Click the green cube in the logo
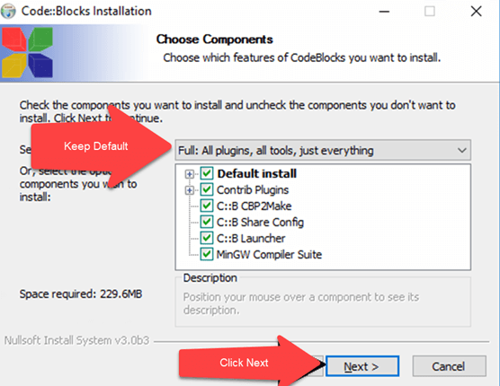Image resolution: width=500 pixels, height=386 pixels. 40,39
